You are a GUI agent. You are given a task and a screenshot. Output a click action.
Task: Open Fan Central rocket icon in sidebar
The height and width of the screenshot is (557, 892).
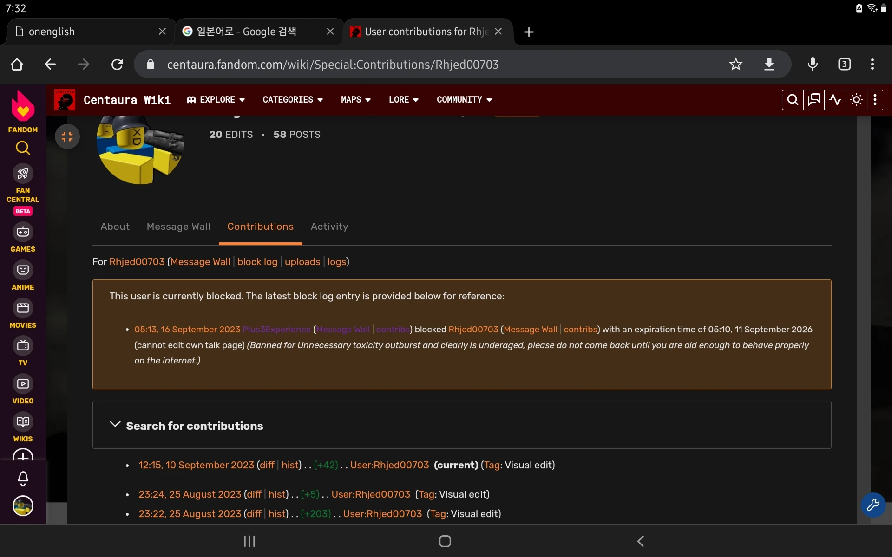23,173
